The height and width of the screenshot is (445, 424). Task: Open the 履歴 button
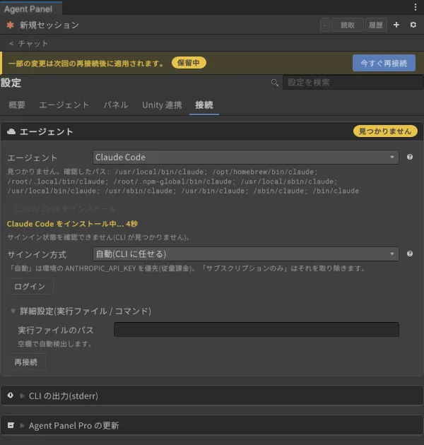click(376, 25)
